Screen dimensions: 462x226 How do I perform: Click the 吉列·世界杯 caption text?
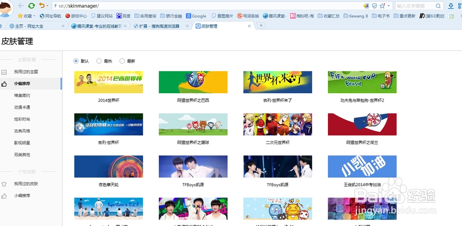pos(109,143)
